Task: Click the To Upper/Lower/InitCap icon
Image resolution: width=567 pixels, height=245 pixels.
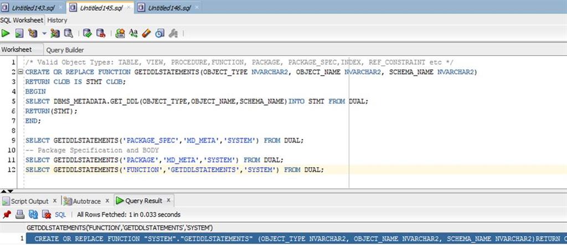Action: pos(133,34)
